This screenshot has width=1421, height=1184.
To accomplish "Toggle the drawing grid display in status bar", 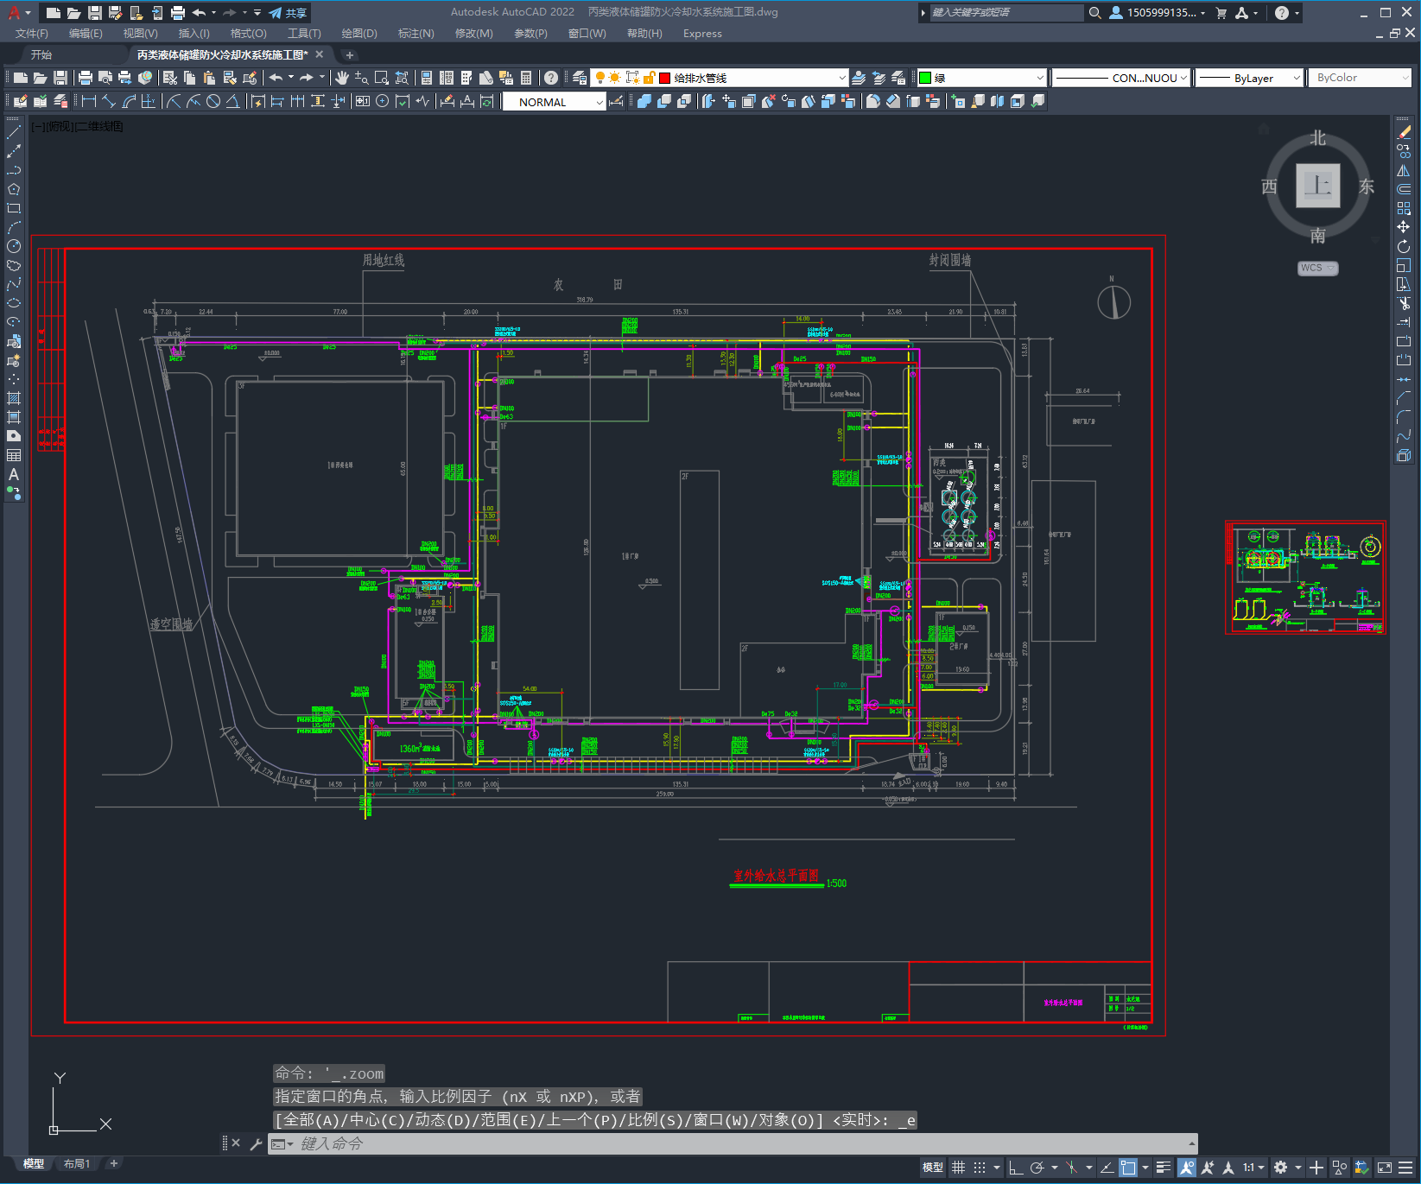I will click(x=958, y=1168).
